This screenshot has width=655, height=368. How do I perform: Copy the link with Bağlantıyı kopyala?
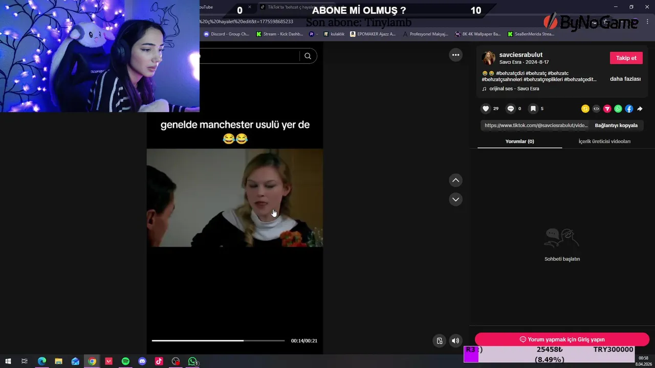tap(616, 125)
